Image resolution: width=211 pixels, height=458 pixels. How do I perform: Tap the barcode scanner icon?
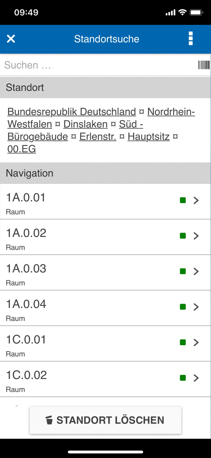pyautogui.click(x=204, y=65)
